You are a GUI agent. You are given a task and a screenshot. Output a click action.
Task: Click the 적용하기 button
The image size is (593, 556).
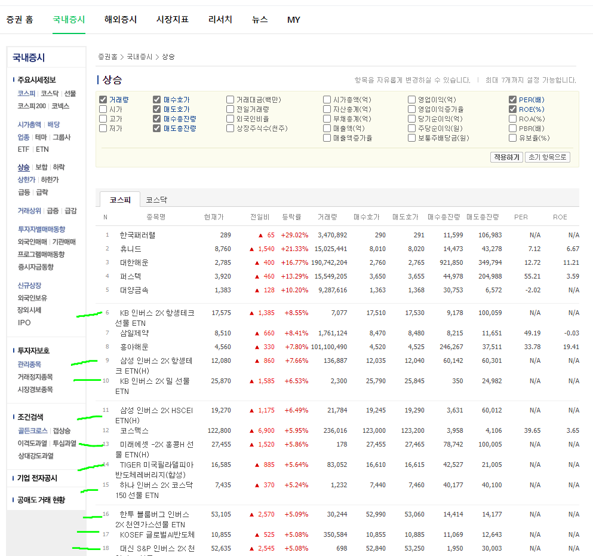[506, 157]
